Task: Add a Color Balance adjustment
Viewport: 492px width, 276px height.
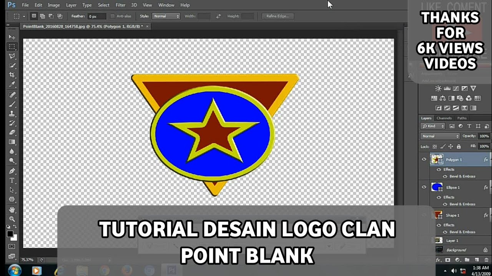Action: [442, 99]
